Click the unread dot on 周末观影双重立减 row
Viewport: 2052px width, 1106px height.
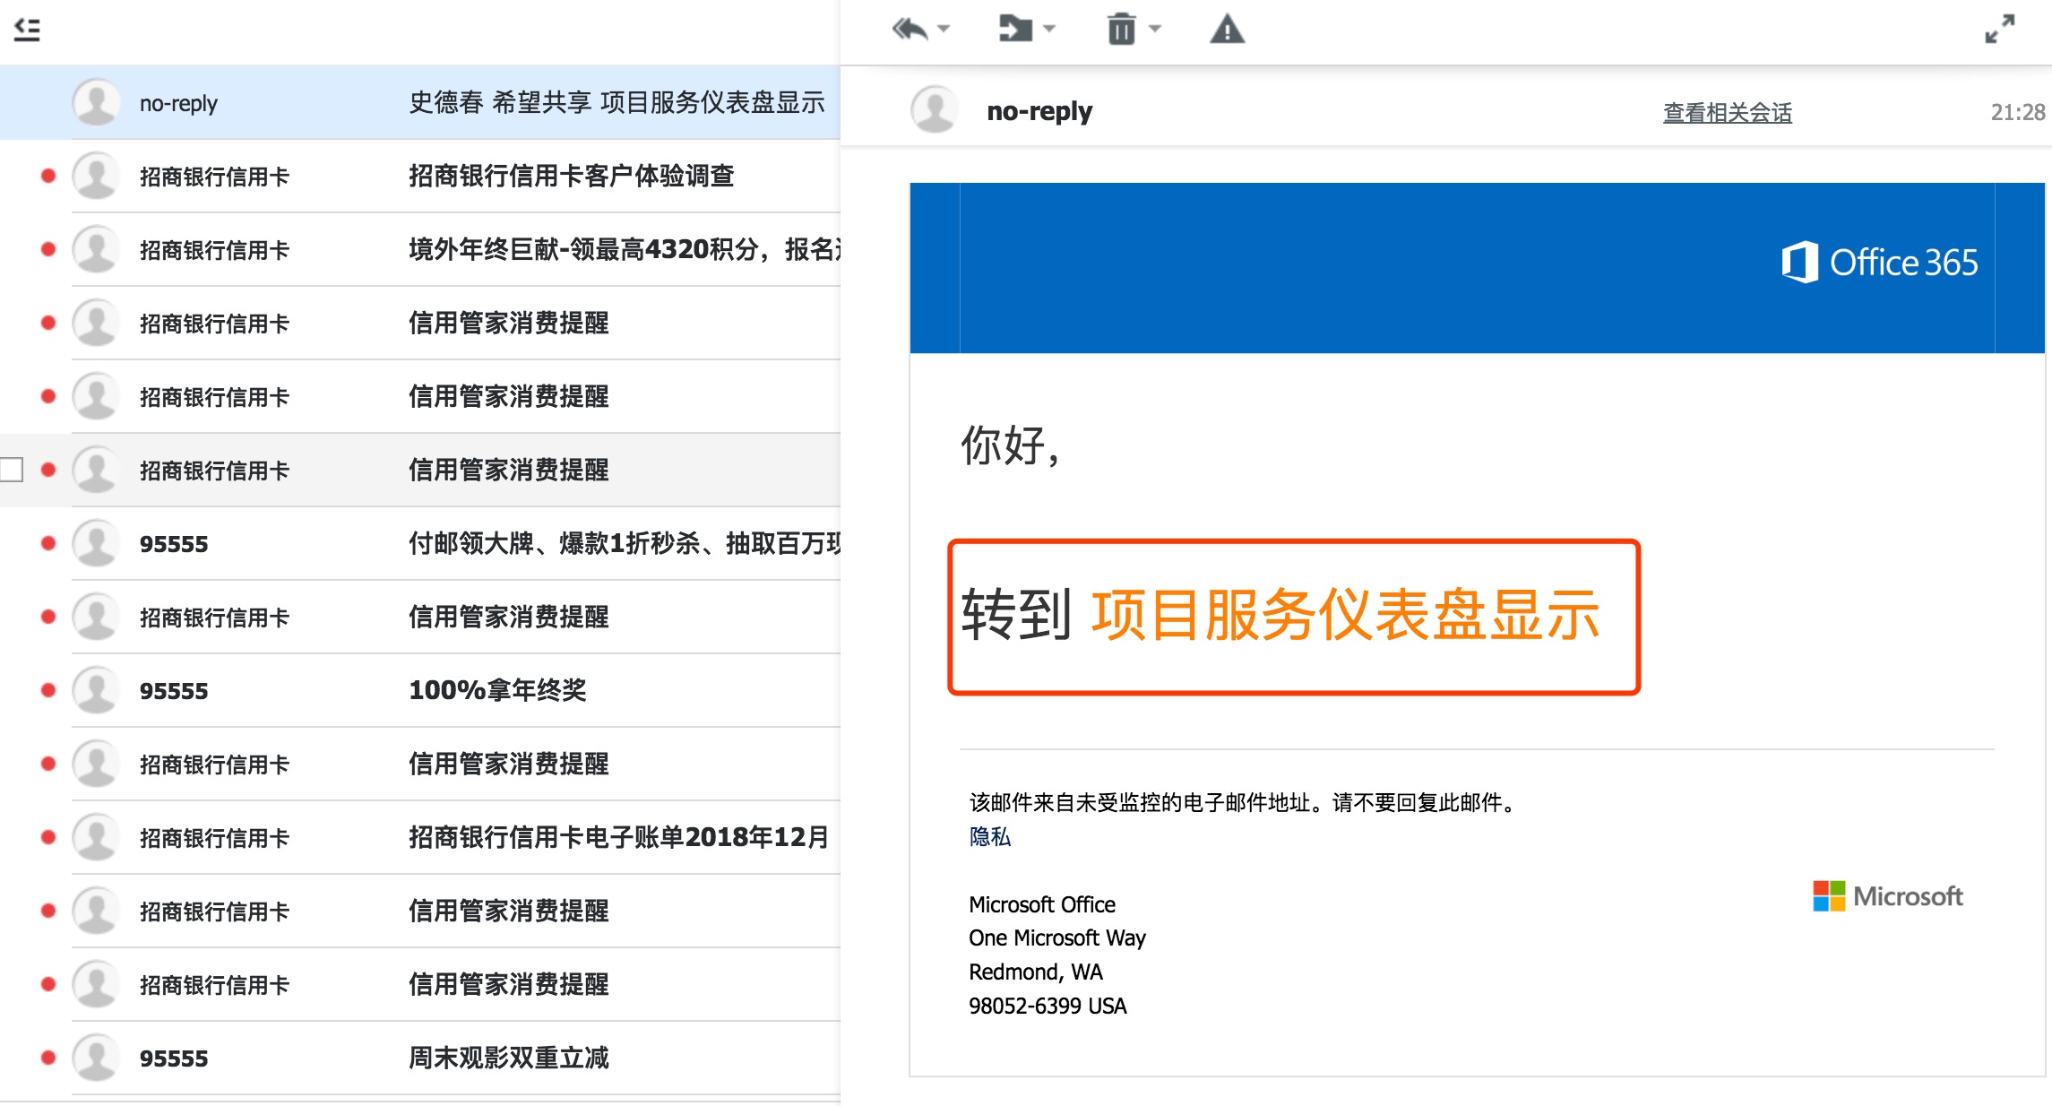coord(48,1058)
